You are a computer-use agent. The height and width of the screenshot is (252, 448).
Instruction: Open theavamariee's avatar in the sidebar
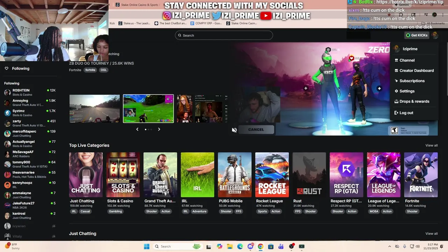7,174
